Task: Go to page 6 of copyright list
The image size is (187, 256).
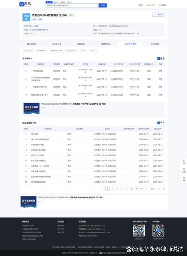Action: point(132,189)
